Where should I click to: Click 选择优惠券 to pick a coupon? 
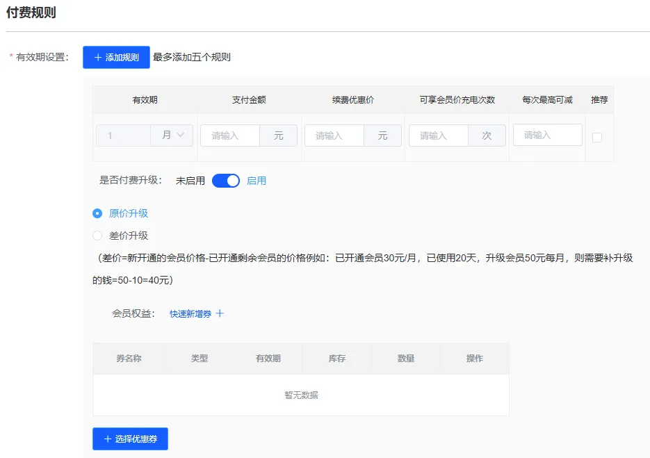[x=130, y=439]
